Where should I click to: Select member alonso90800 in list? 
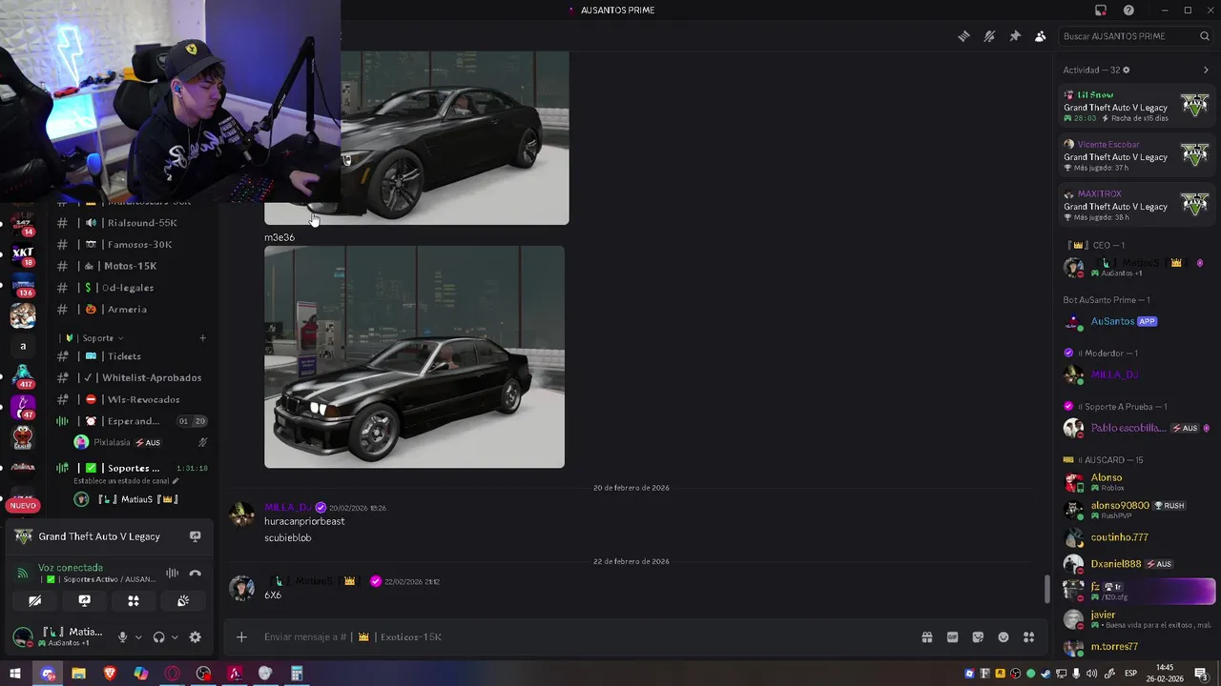coord(1137,509)
